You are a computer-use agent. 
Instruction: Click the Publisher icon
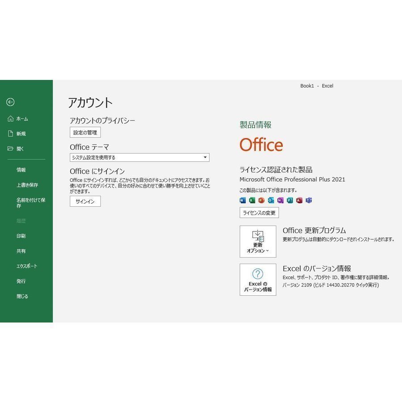[289, 201]
